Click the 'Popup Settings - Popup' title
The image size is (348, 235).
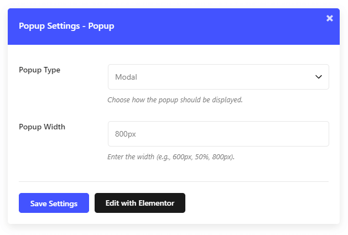pyautogui.click(x=66, y=26)
